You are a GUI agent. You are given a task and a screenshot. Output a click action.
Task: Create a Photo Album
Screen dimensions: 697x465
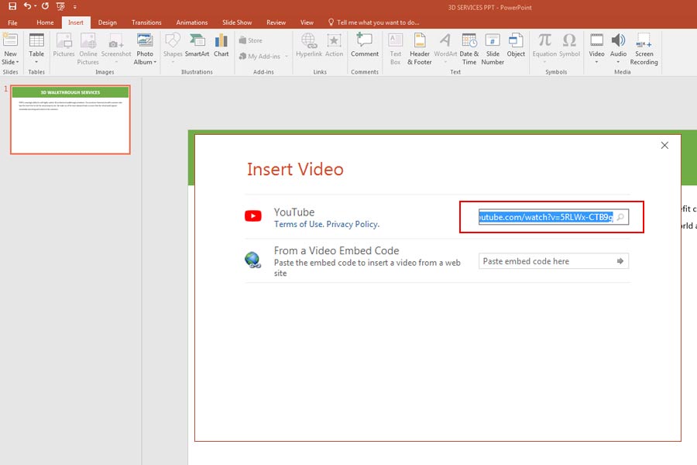click(x=145, y=49)
